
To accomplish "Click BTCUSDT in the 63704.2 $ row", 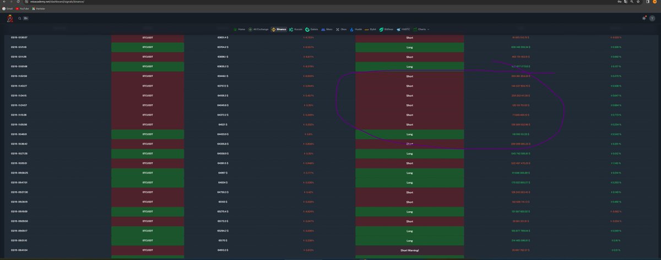I will point(148,47).
